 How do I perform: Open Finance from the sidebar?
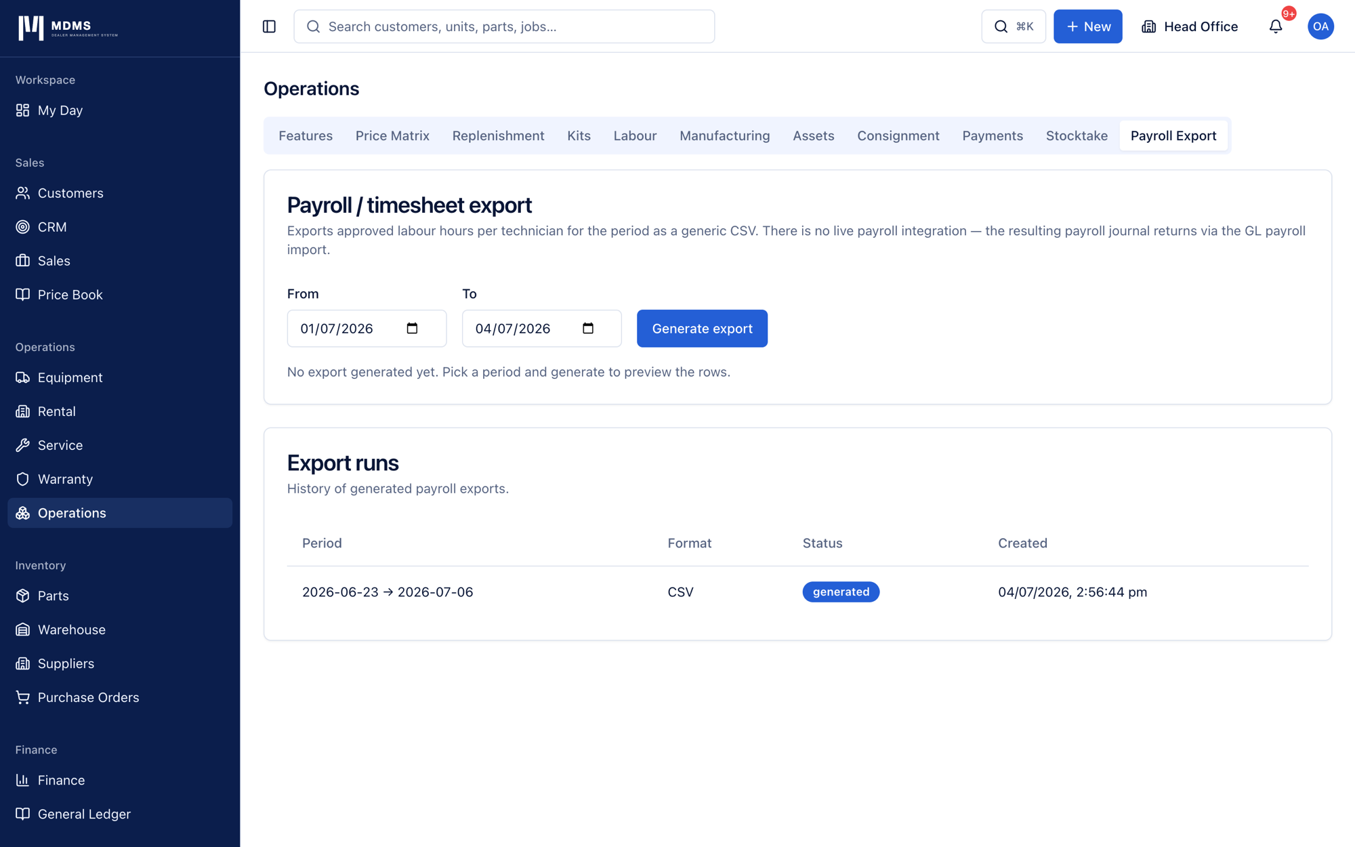click(x=120, y=780)
